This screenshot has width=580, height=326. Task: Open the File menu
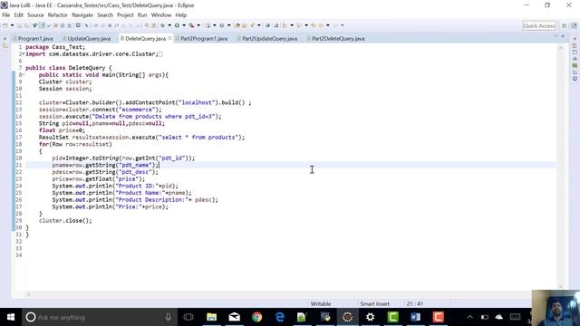click(6, 15)
